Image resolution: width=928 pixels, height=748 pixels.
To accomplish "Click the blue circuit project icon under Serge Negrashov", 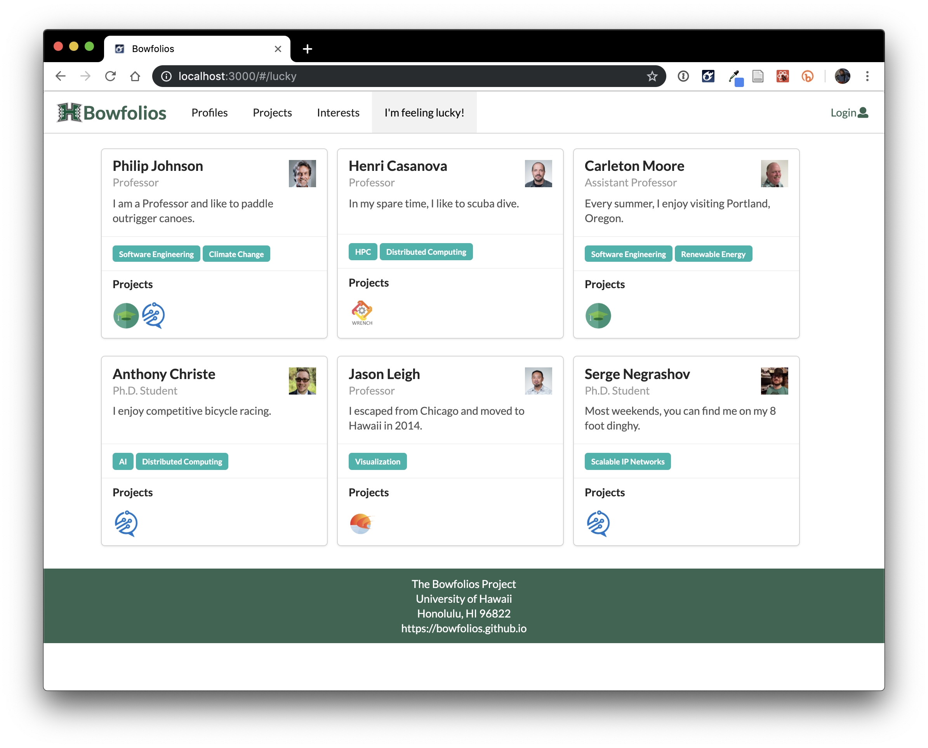I will pyautogui.click(x=598, y=524).
